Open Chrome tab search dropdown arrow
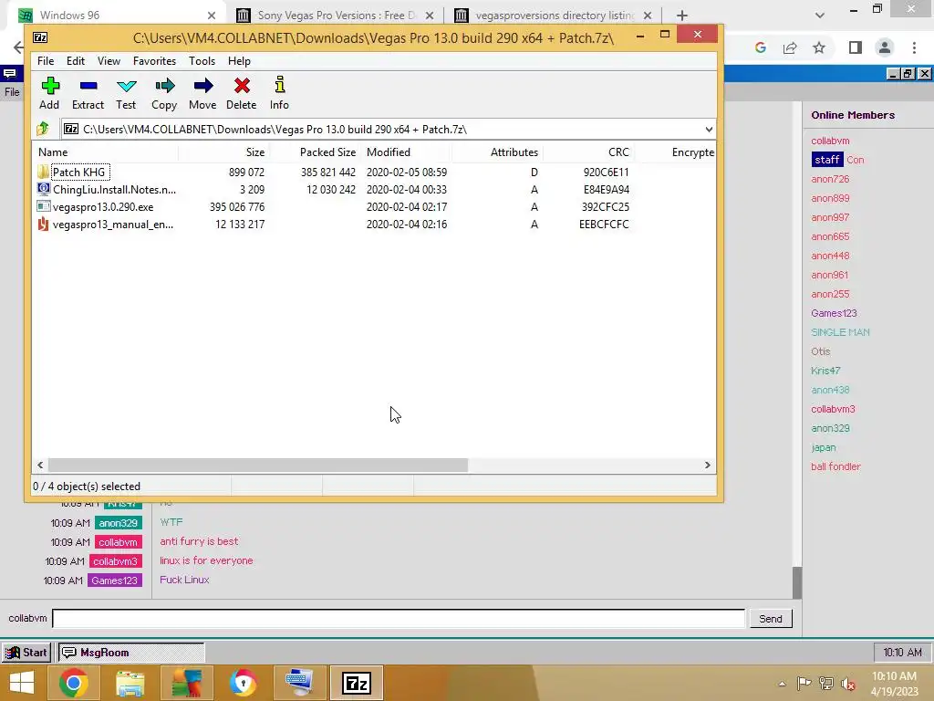The width and height of the screenshot is (934, 701). (x=820, y=16)
